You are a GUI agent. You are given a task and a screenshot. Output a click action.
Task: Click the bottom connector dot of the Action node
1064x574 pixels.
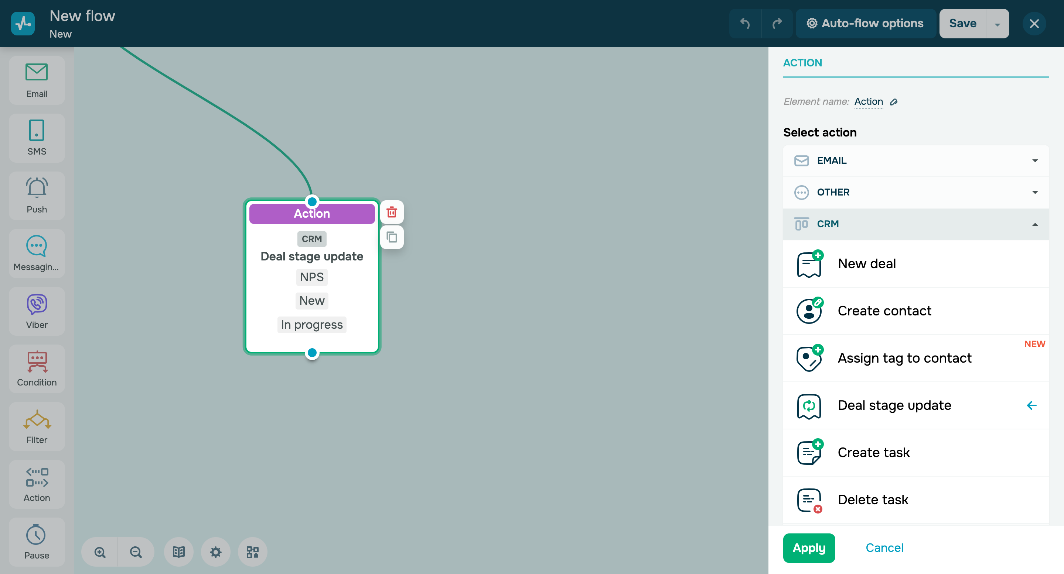tap(312, 353)
